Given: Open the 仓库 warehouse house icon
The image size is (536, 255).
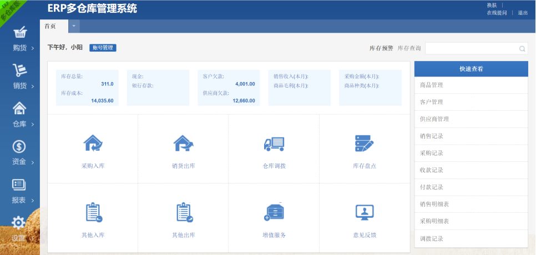Looking at the screenshot, I should tap(19, 109).
